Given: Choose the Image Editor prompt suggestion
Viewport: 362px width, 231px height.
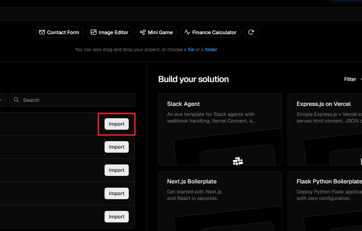Looking at the screenshot, I should point(109,32).
